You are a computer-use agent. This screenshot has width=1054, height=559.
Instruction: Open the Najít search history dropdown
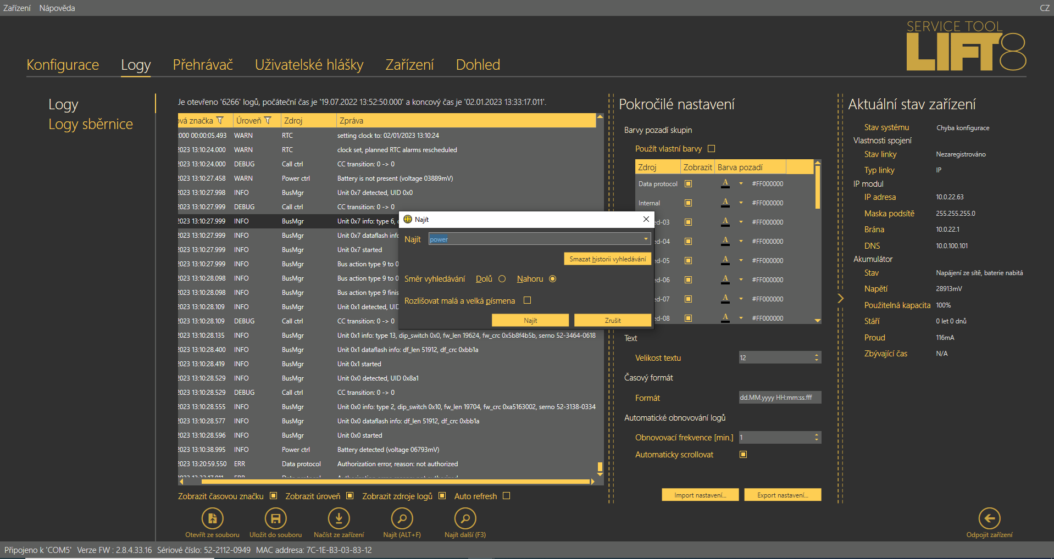pos(646,239)
